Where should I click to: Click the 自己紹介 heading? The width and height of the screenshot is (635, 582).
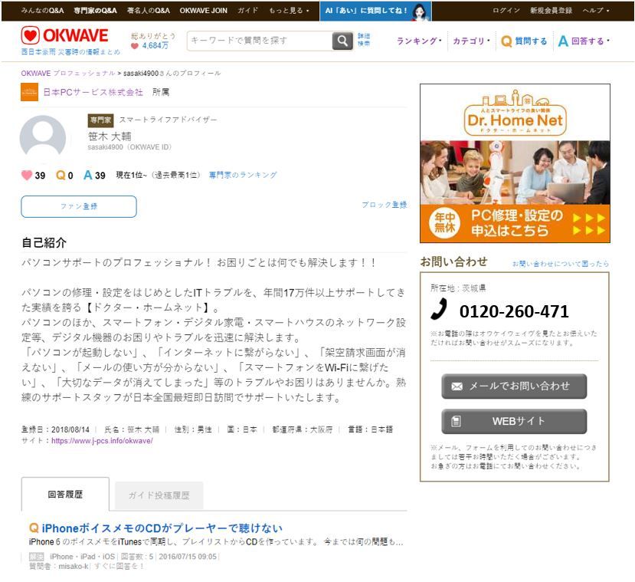coord(44,242)
